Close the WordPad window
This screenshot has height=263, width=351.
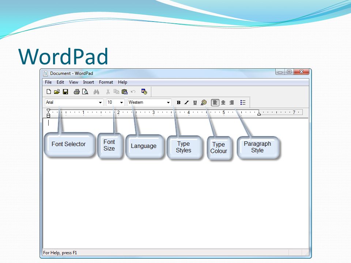301,72
